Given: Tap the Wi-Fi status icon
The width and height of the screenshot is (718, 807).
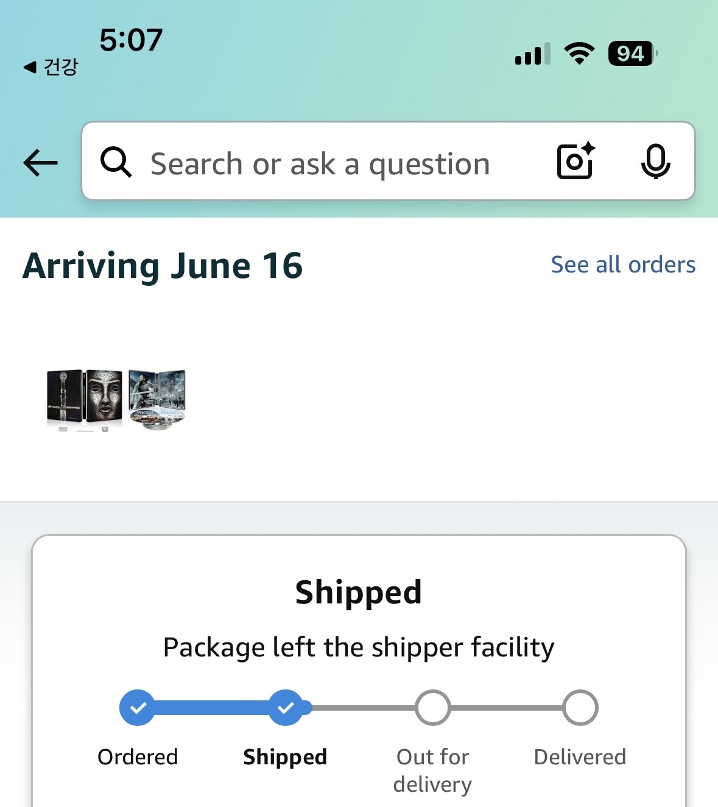Looking at the screenshot, I should click(x=579, y=54).
